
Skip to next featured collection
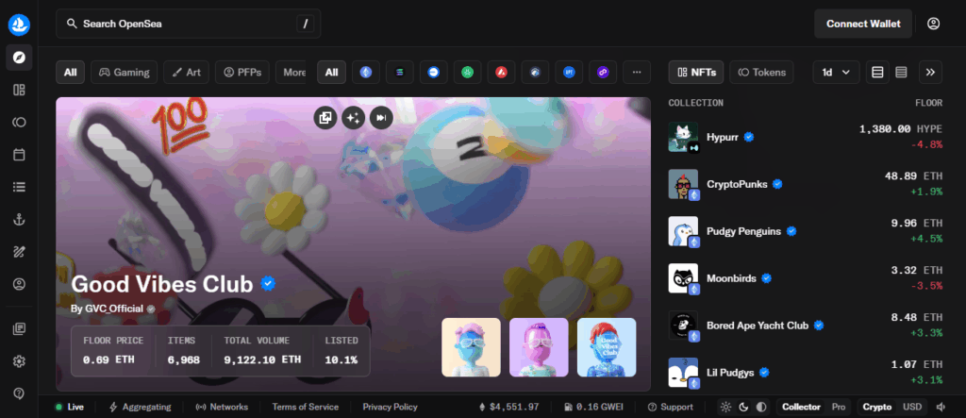[380, 117]
